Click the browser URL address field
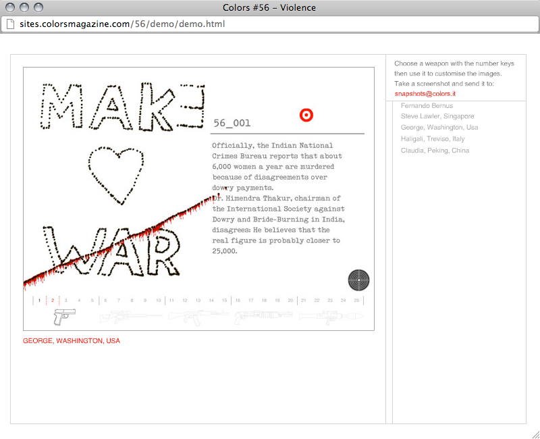 (x=269, y=24)
